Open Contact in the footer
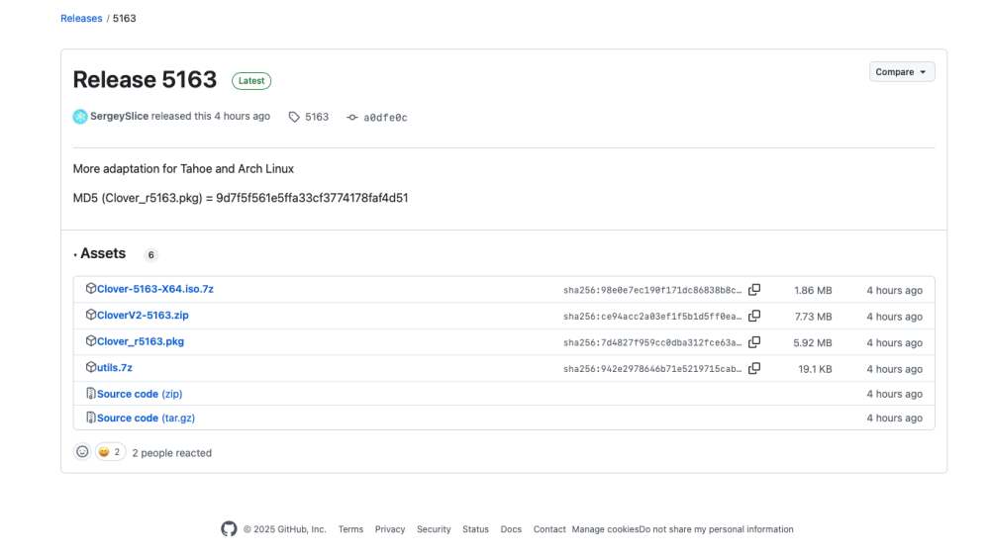The height and width of the screenshot is (558, 990). coord(549,529)
